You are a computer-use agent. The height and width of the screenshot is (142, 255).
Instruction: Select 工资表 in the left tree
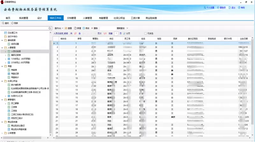(14, 107)
